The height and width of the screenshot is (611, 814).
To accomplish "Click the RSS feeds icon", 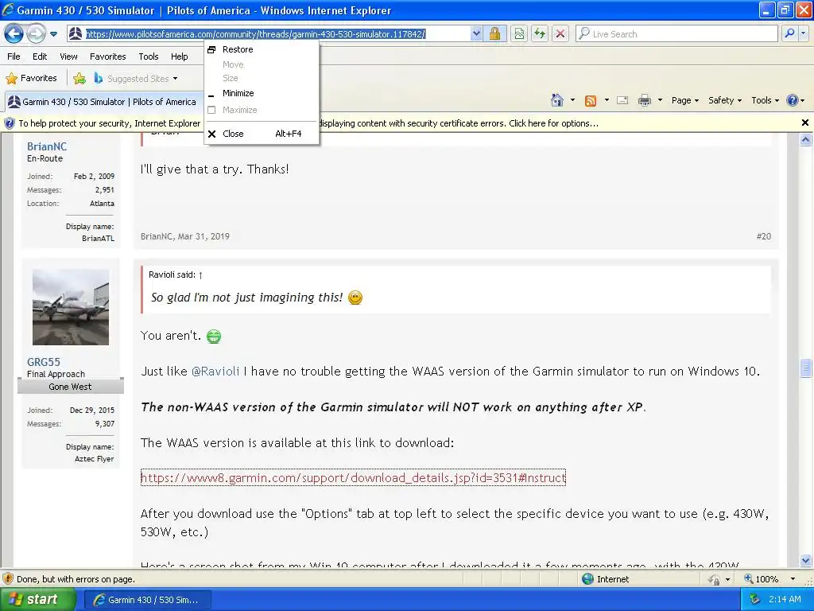I will [591, 101].
